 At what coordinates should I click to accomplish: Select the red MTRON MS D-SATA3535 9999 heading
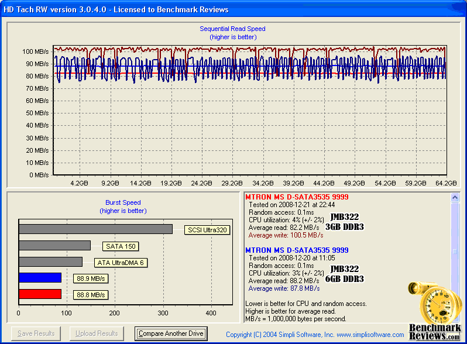point(297,197)
